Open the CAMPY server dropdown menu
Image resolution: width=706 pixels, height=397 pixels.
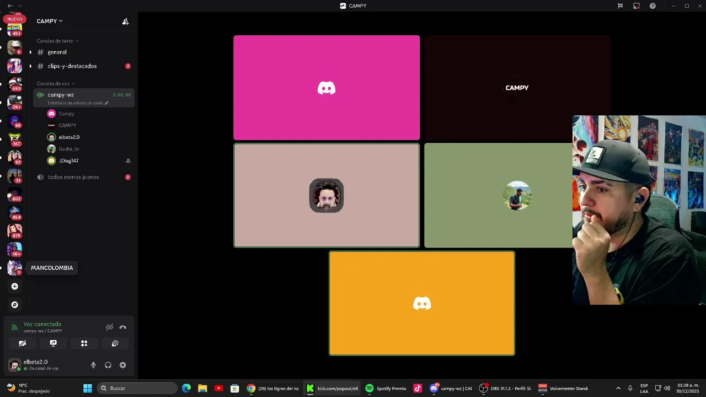pos(50,21)
